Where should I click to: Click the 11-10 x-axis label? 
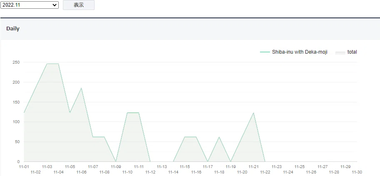tap(127, 172)
